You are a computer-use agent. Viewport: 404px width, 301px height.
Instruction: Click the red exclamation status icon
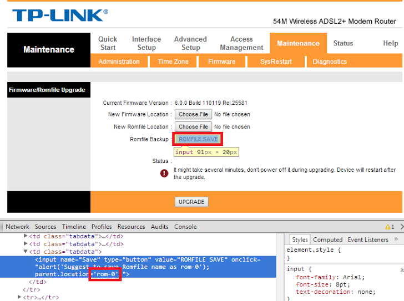[164, 173]
